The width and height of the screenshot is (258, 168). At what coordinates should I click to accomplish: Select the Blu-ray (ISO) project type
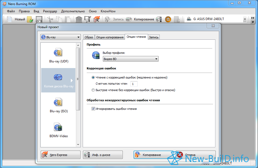(x=59, y=105)
